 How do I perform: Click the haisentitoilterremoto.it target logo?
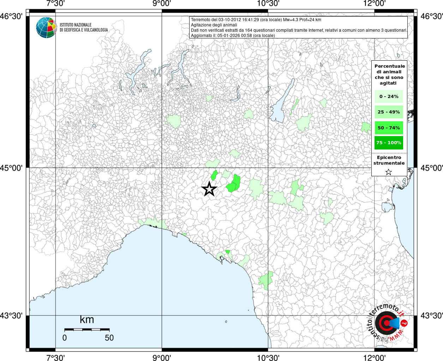pos(388,323)
